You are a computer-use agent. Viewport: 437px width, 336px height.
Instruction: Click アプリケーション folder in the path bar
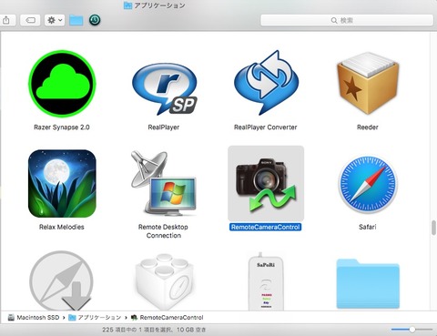coord(95,318)
